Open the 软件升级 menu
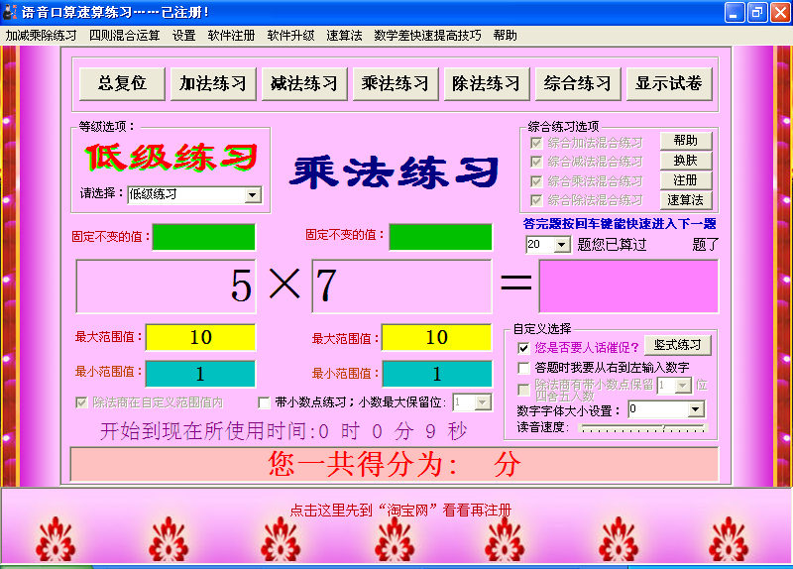 click(x=290, y=36)
